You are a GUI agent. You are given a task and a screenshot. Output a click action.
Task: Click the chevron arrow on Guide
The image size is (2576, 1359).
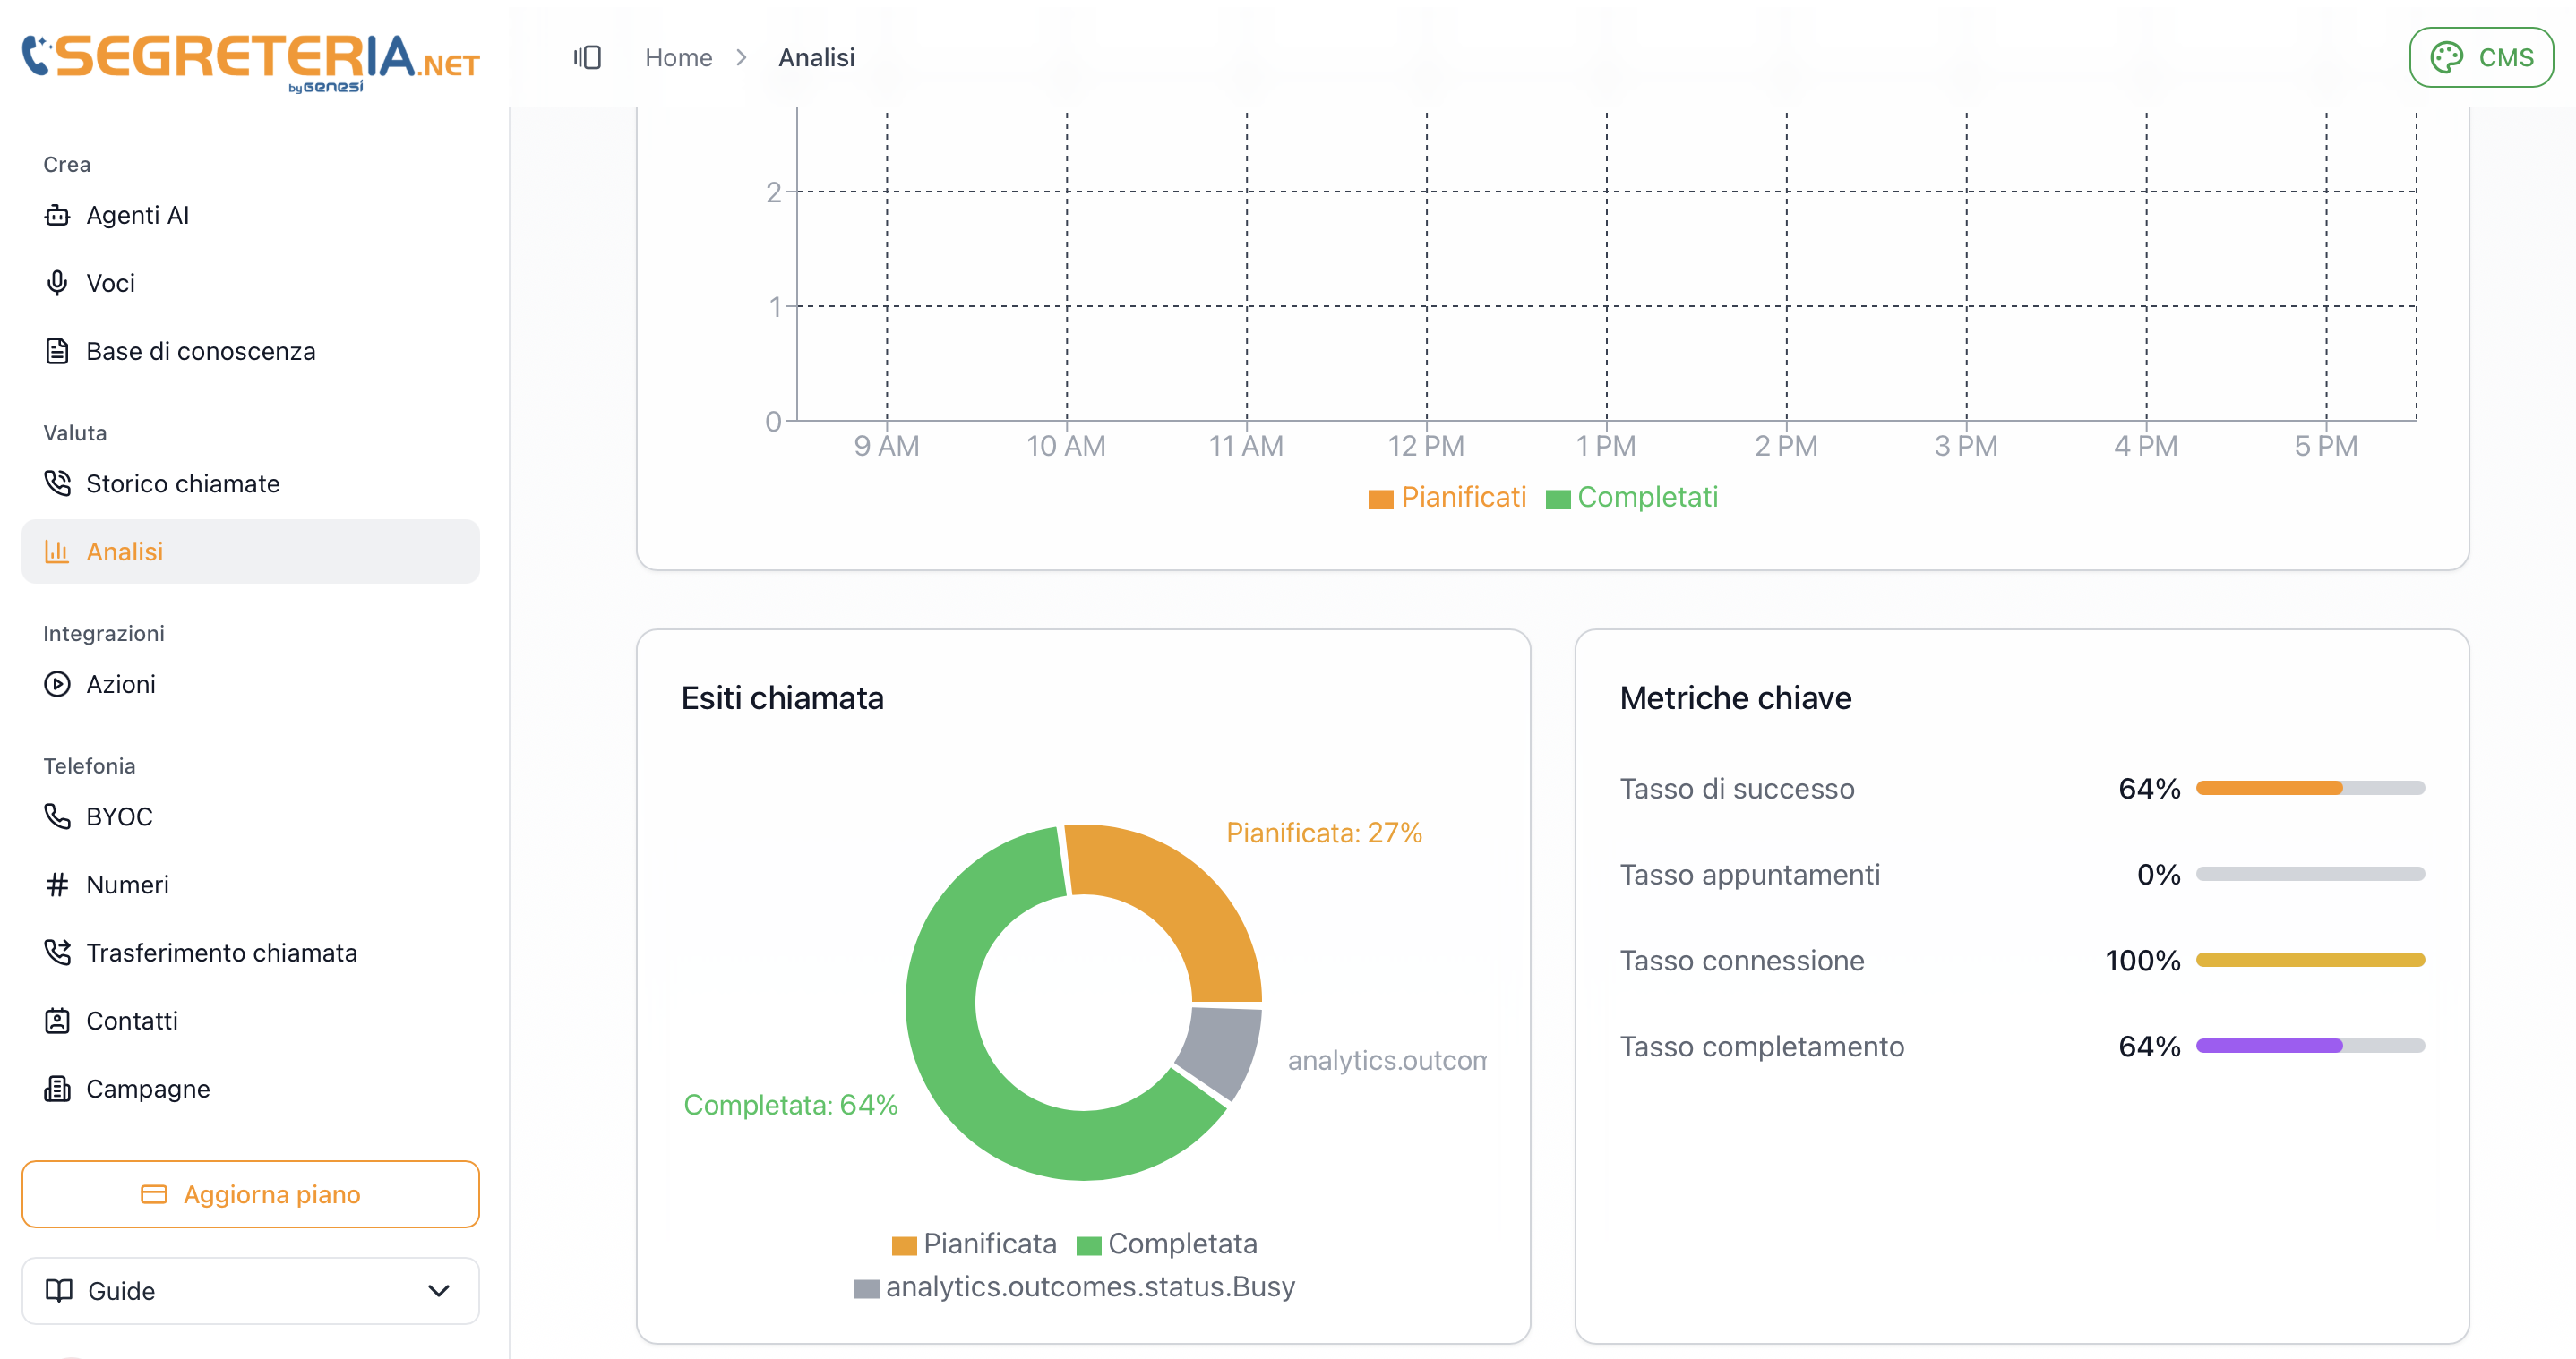(x=438, y=1290)
